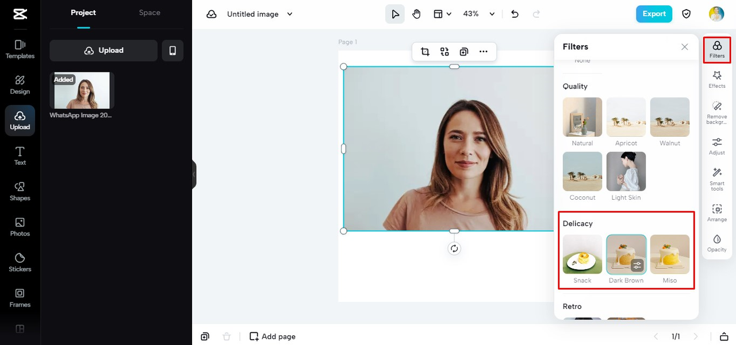Image resolution: width=736 pixels, height=345 pixels.
Task: Click the Upload button
Action: pos(103,51)
